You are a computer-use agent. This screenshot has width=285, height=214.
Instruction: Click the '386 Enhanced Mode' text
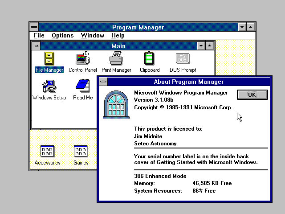pyautogui.click(x=160, y=176)
